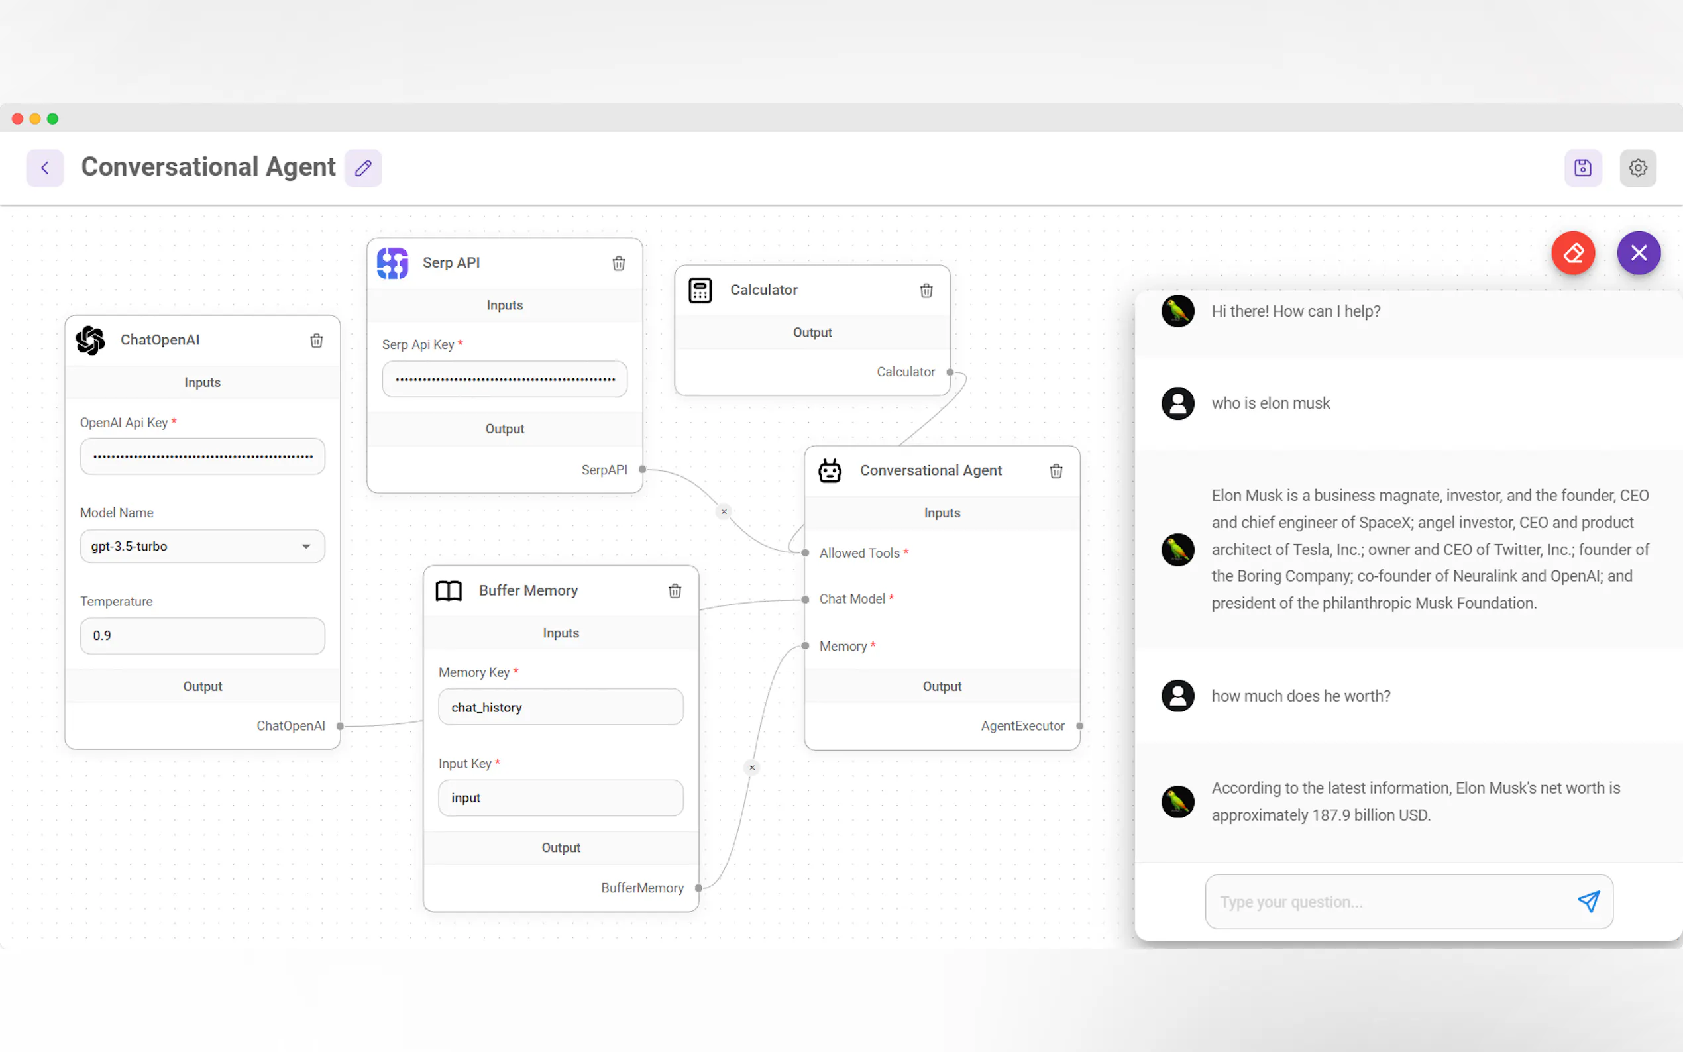Viewport: 1683px width, 1052px height.
Task: Click the Temperature field showing 0.9
Action: pos(203,635)
